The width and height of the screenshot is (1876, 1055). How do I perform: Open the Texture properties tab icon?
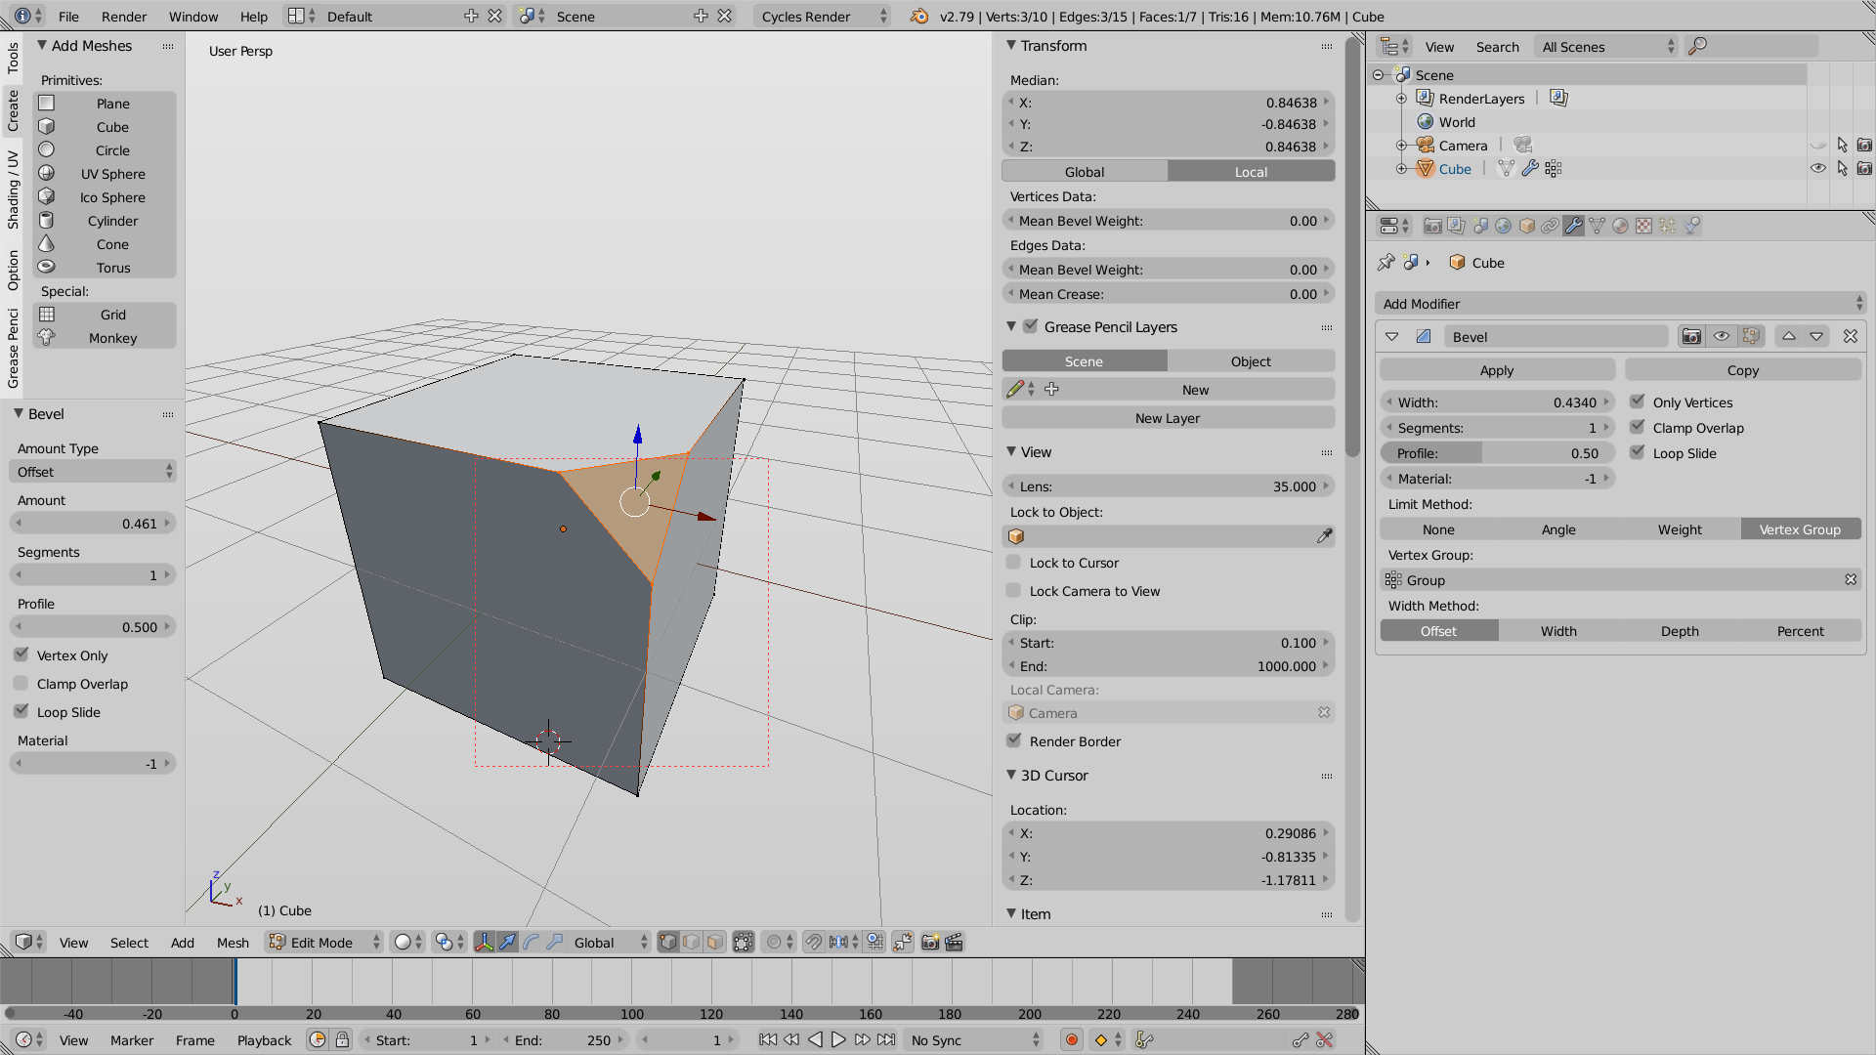click(x=1643, y=226)
